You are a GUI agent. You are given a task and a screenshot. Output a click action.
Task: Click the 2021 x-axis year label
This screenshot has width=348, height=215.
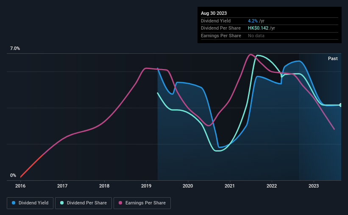pyautogui.click(x=230, y=186)
